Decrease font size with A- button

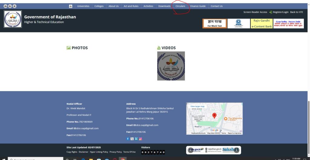coord(10,6)
